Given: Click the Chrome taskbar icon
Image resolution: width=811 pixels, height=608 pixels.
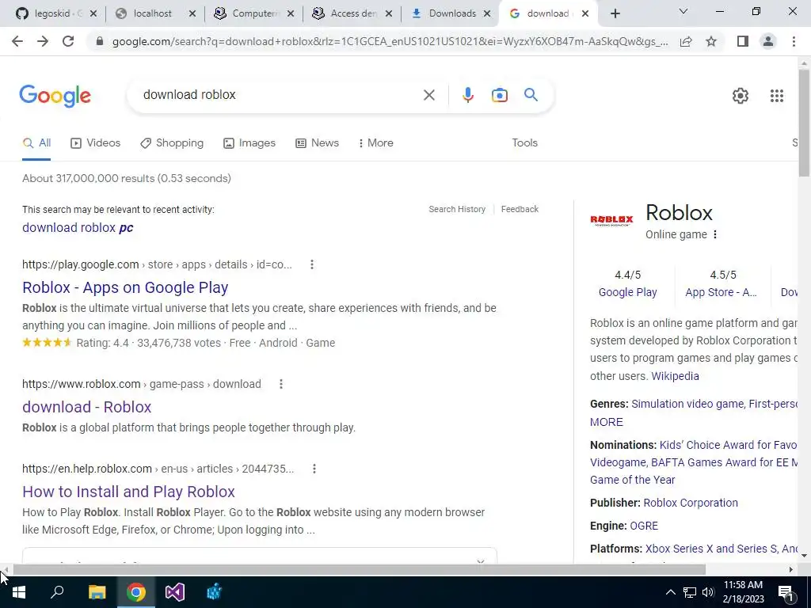Looking at the screenshot, I should coord(136,592).
